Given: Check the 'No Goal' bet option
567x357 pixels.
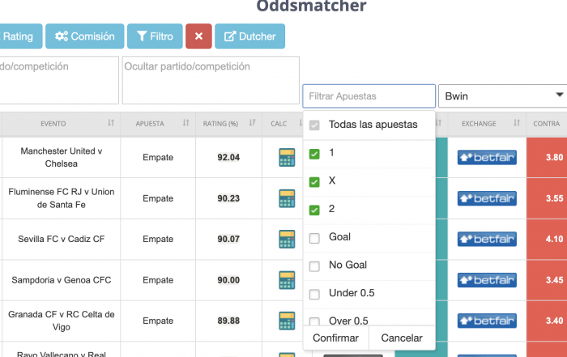Looking at the screenshot, I should tap(314, 266).
